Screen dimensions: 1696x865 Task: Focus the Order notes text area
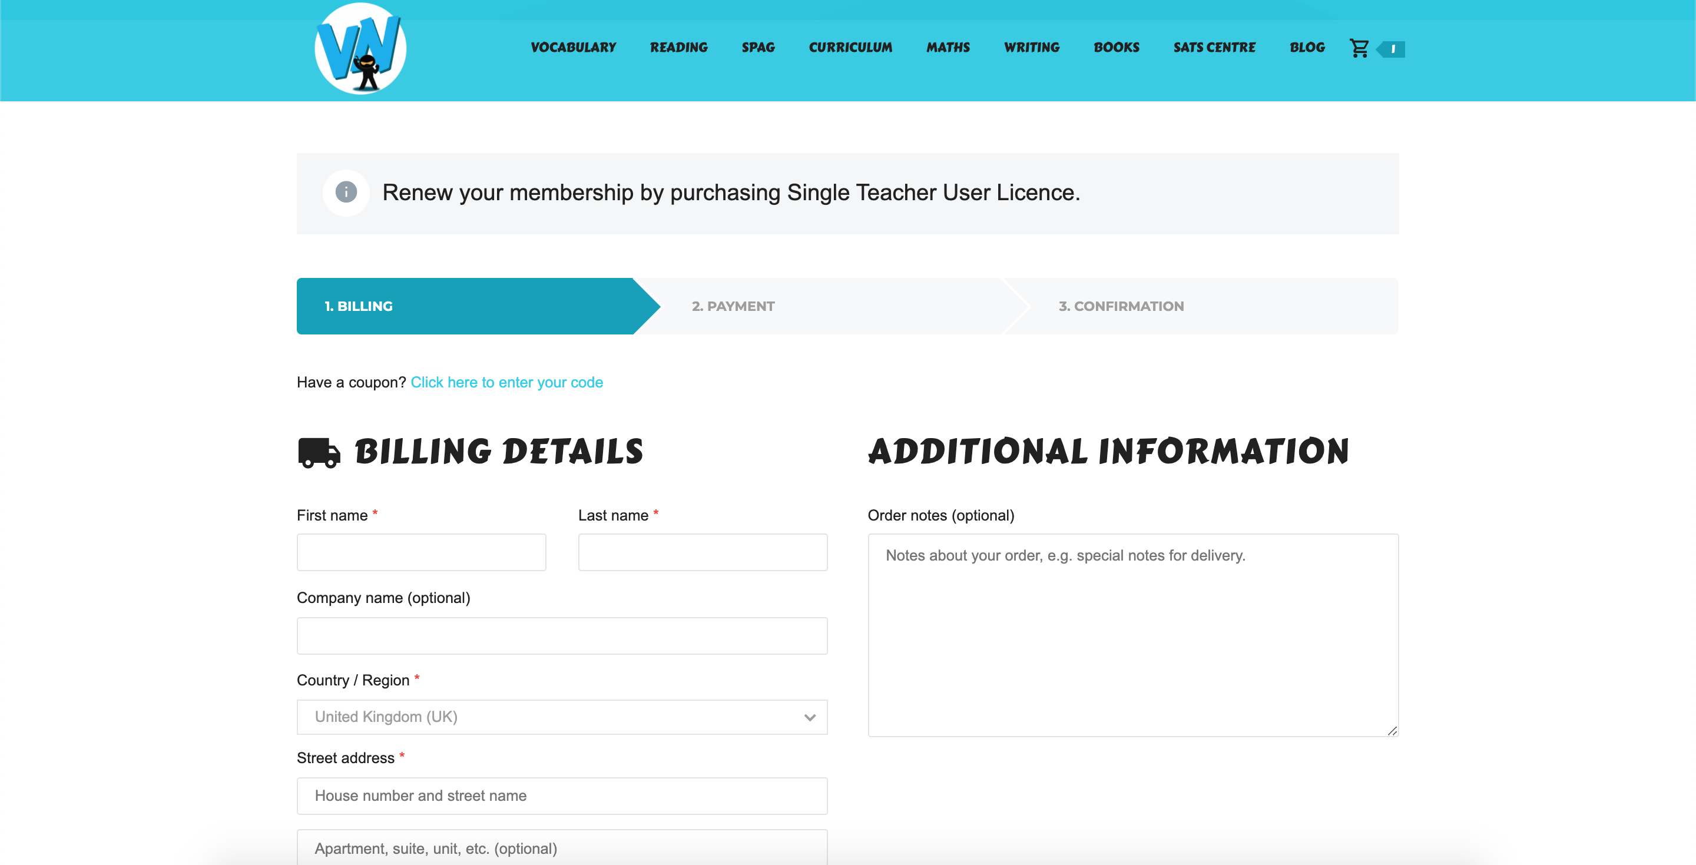click(x=1132, y=635)
